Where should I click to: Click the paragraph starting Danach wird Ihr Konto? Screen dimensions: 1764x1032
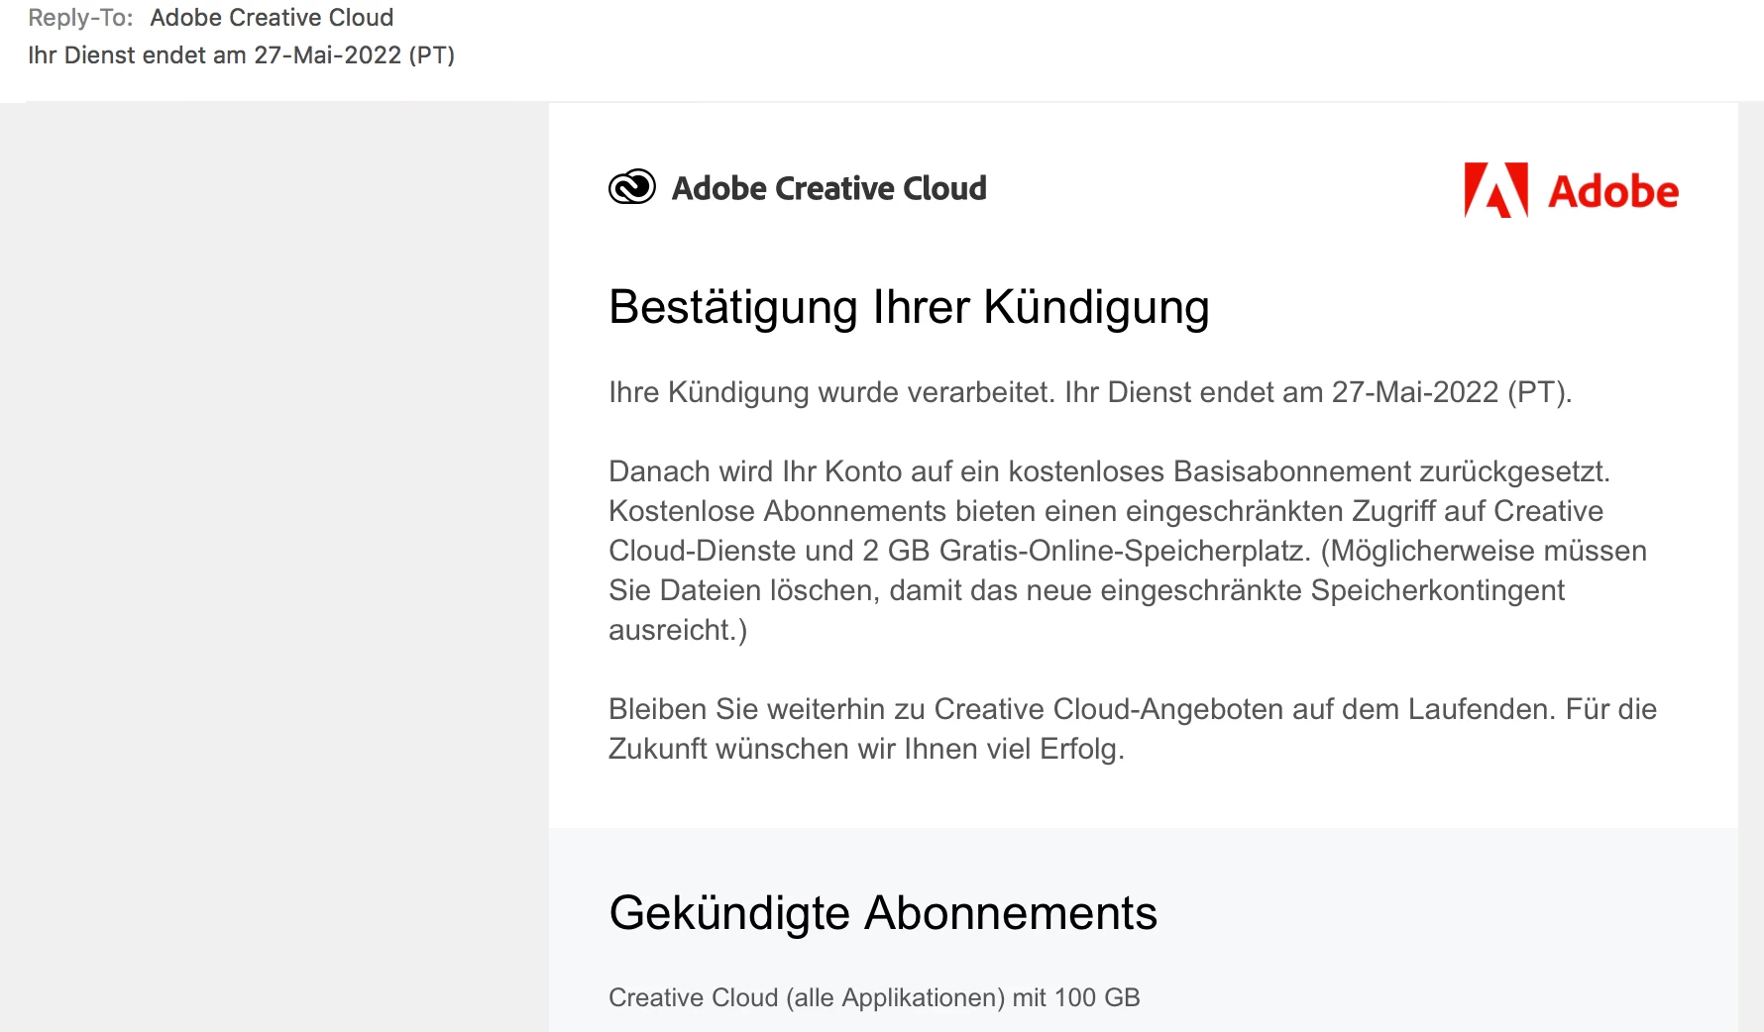pos(1128,551)
